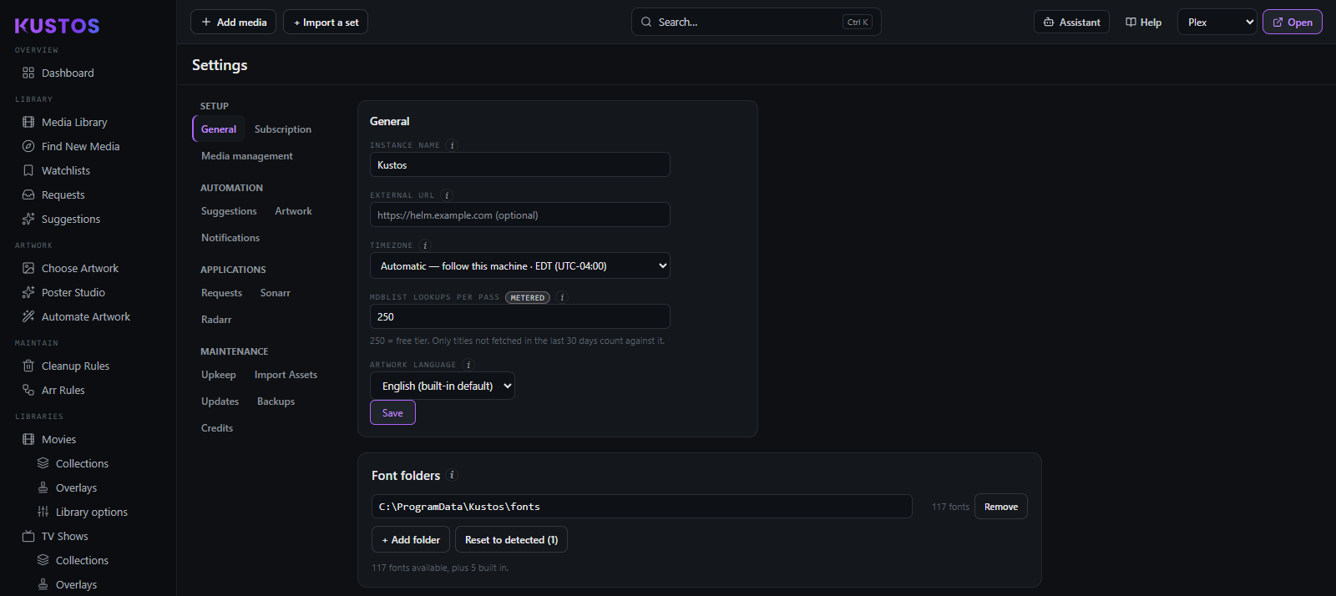Click the Help button
This screenshot has width=1336, height=596.
[x=1143, y=22]
